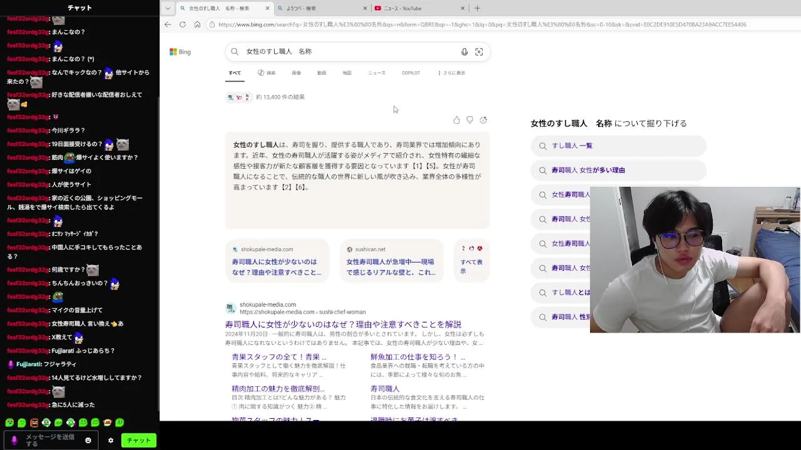Open the browser home page icon
Image resolution: width=801 pixels, height=450 pixels.
point(197,24)
